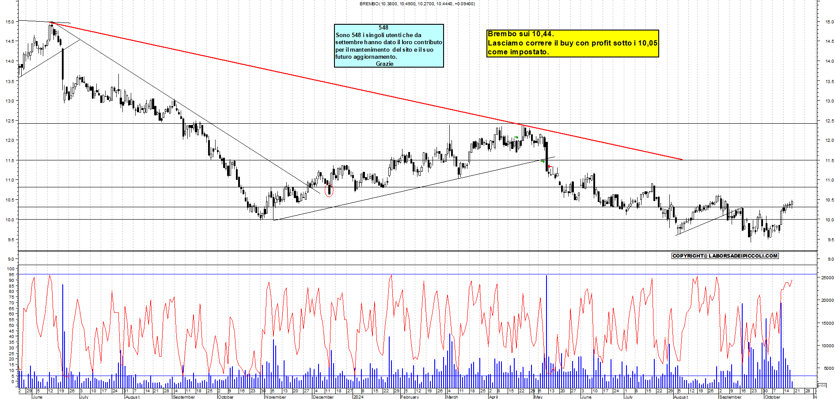This screenshot has height=399, width=835.
Task: Click the 'March' month label on date axis
Action: click(452, 397)
